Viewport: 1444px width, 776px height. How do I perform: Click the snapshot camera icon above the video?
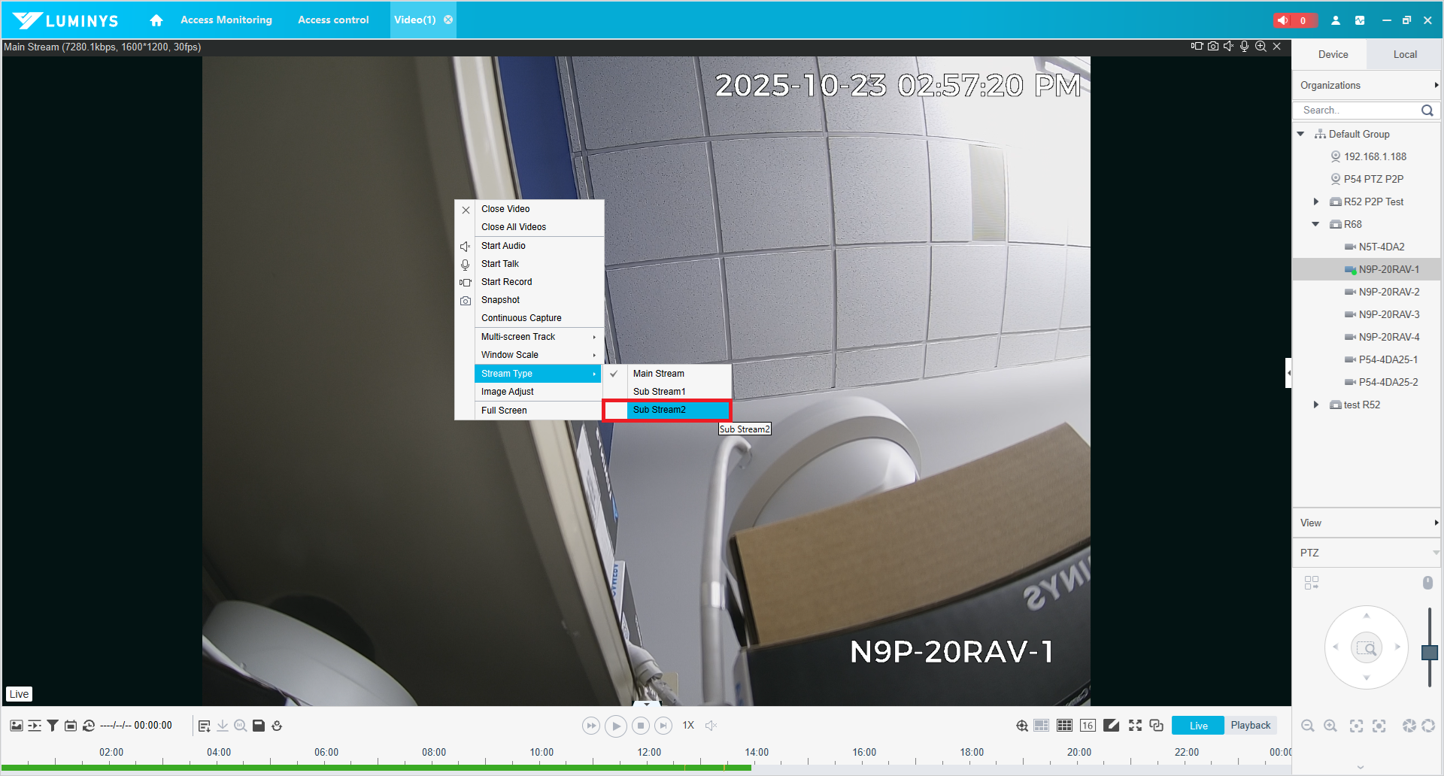1212,47
